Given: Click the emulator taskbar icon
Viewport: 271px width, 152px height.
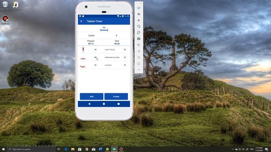Looking at the screenshot, I should click(x=114, y=149).
